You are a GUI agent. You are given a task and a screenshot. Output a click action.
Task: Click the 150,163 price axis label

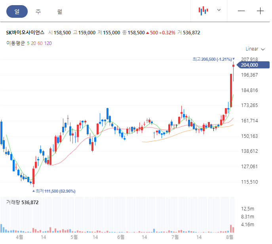[x=249, y=136]
